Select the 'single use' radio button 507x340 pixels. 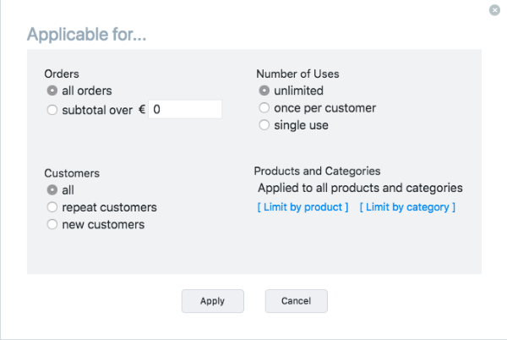coord(264,125)
